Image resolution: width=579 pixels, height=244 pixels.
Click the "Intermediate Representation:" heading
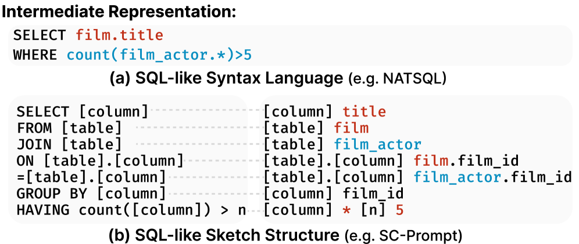pos(120,12)
